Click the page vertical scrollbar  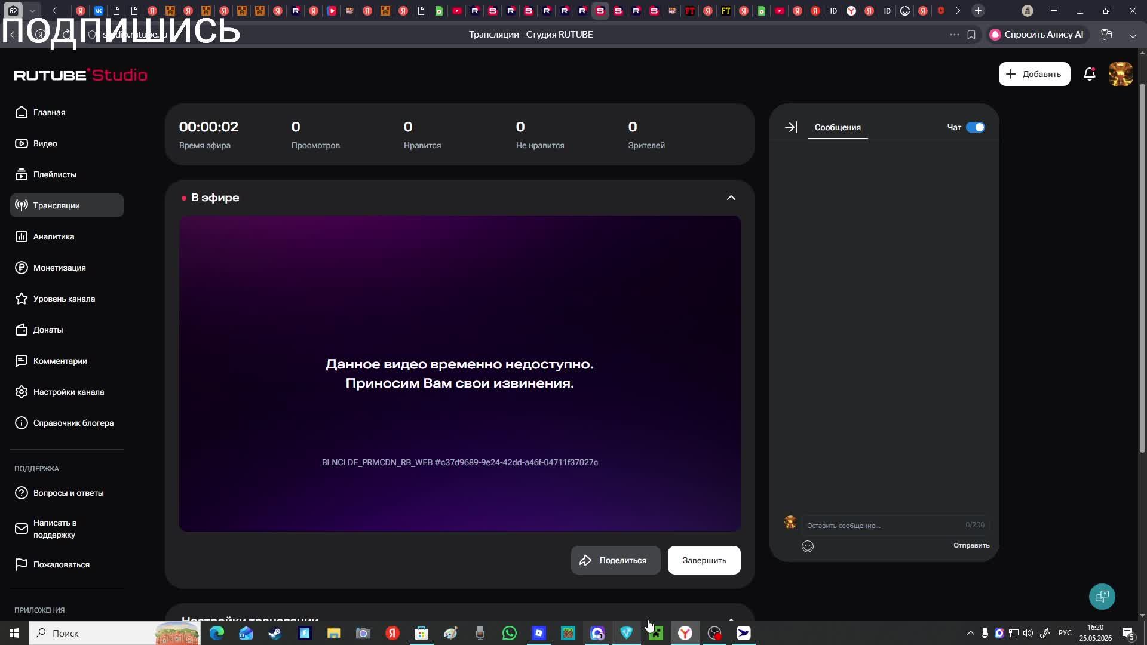point(1142,269)
